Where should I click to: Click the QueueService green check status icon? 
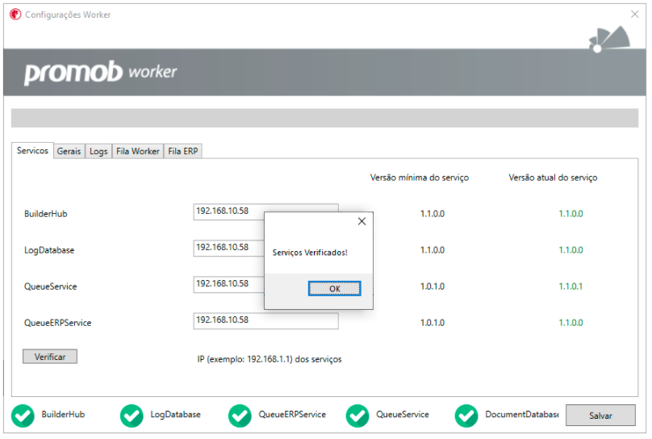point(357,416)
